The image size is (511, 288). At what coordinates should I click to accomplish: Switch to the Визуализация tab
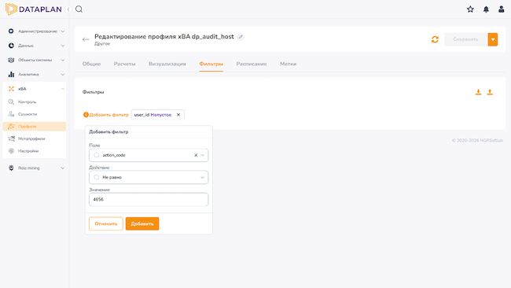(x=167, y=64)
